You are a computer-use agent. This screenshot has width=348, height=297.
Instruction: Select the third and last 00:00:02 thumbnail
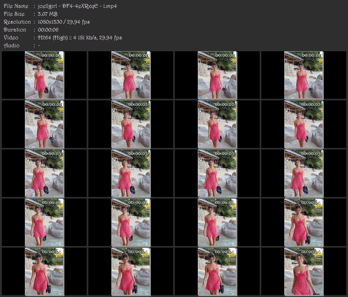304,124
